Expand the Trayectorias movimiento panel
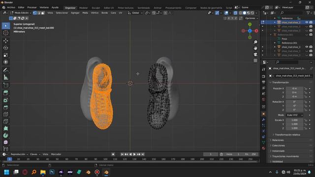The image size is (315, 177). pos(285,156)
